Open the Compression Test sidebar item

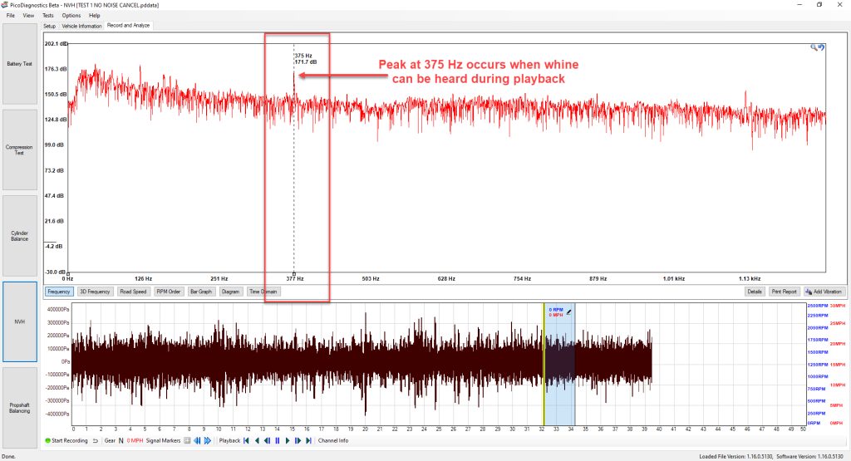20,150
